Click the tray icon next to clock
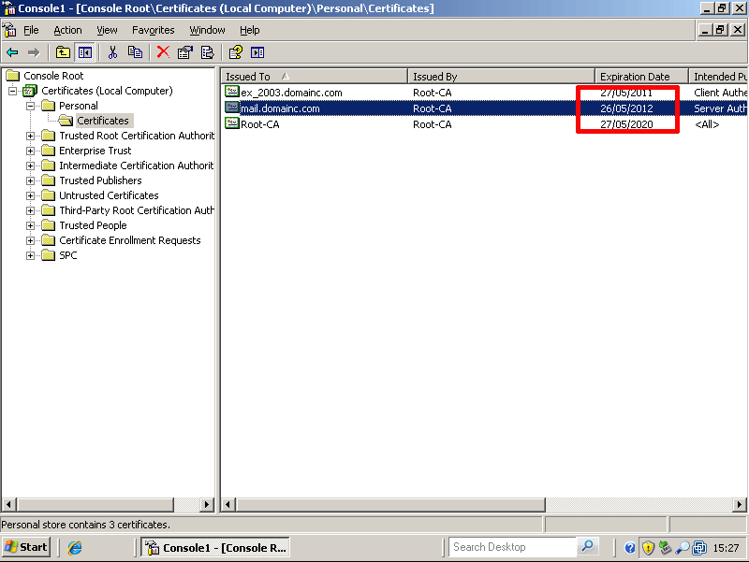Screen dimensions: 749x562 pos(699,548)
